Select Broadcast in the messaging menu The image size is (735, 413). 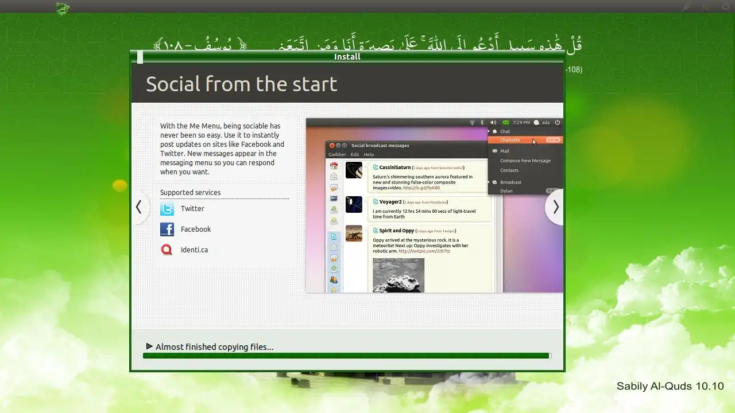[x=510, y=182]
